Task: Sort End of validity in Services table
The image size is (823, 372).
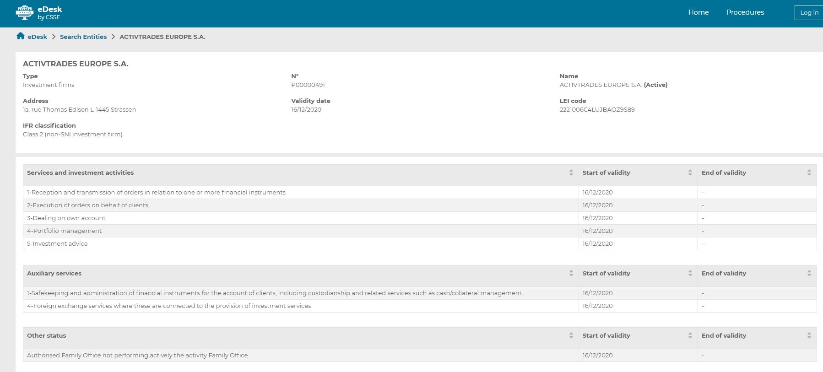Action: 809,173
